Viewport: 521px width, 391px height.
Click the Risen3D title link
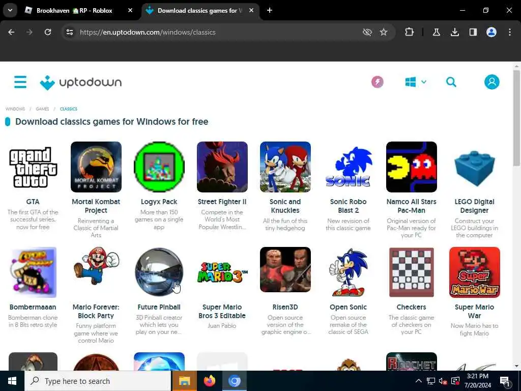tap(285, 307)
